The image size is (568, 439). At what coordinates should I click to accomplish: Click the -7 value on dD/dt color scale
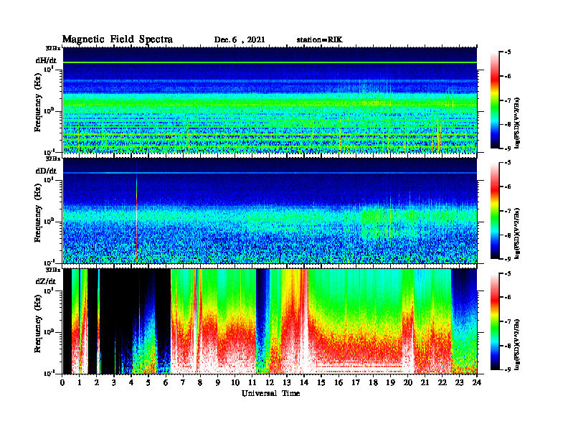click(508, 211)
